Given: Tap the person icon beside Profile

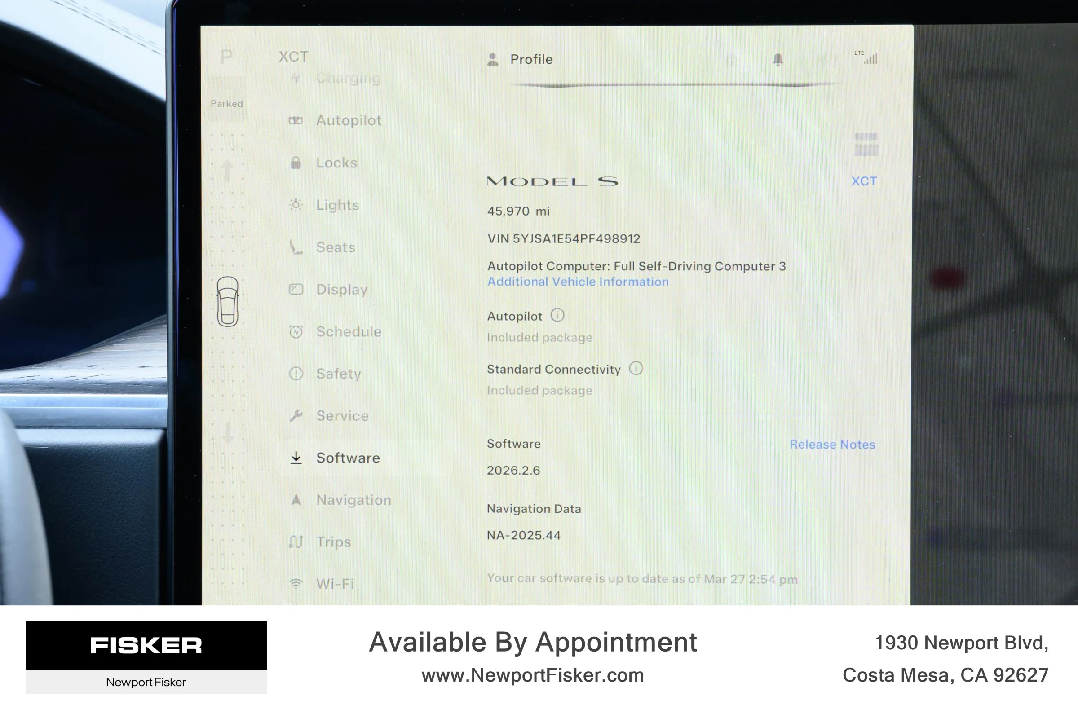Looking at the screenshot, I should (x=493, y=60).
